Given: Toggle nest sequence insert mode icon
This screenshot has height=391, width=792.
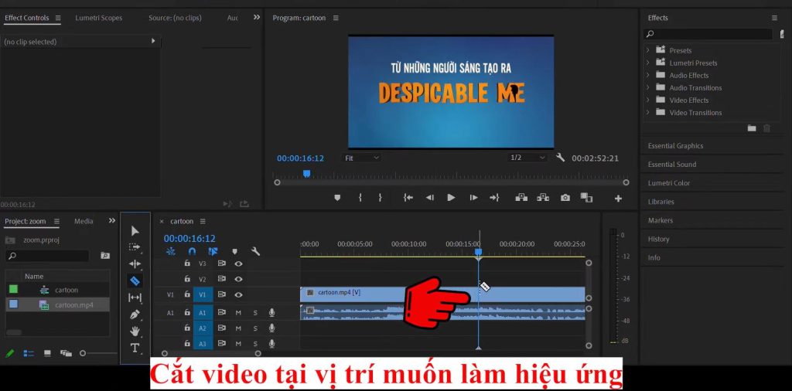Looking at the screenshot, I should [171, 251].
